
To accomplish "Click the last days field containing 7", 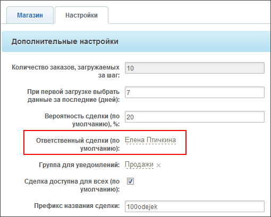I will point(194,92).
